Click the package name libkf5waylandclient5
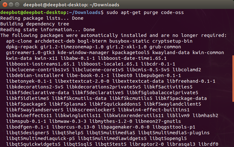Image resolution: width=234 pixels, height=147 pixels. pos(172,104)
